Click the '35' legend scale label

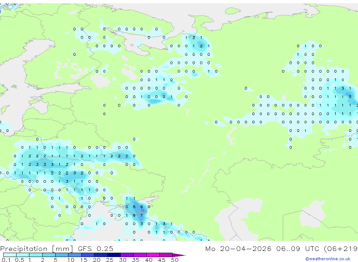136,260
